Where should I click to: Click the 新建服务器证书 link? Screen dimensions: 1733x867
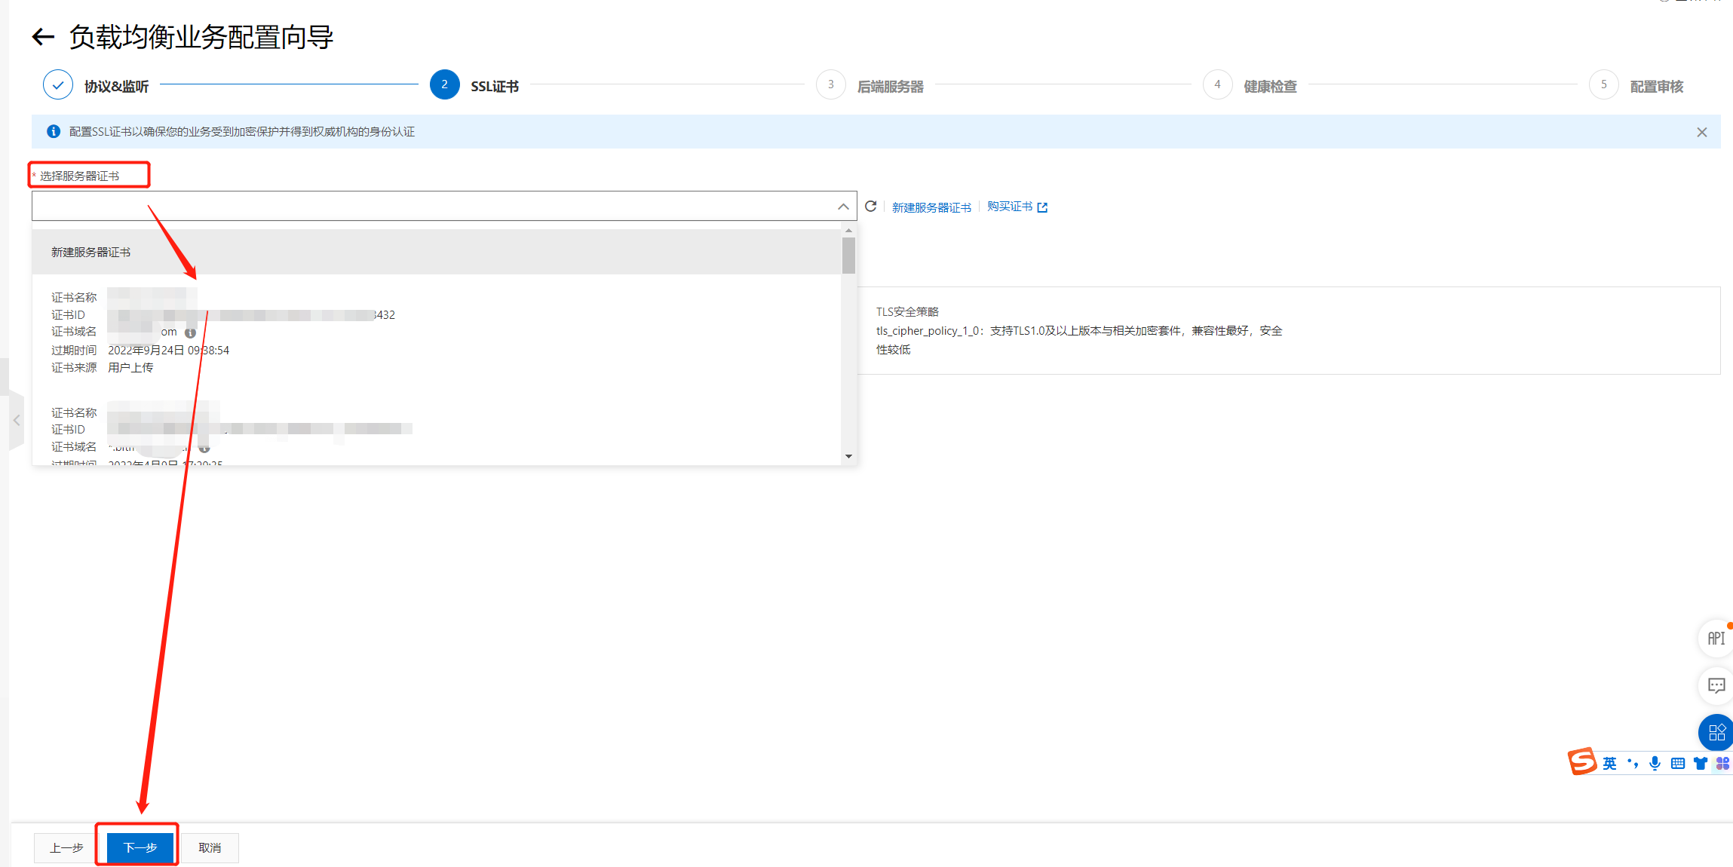[931, 207]
